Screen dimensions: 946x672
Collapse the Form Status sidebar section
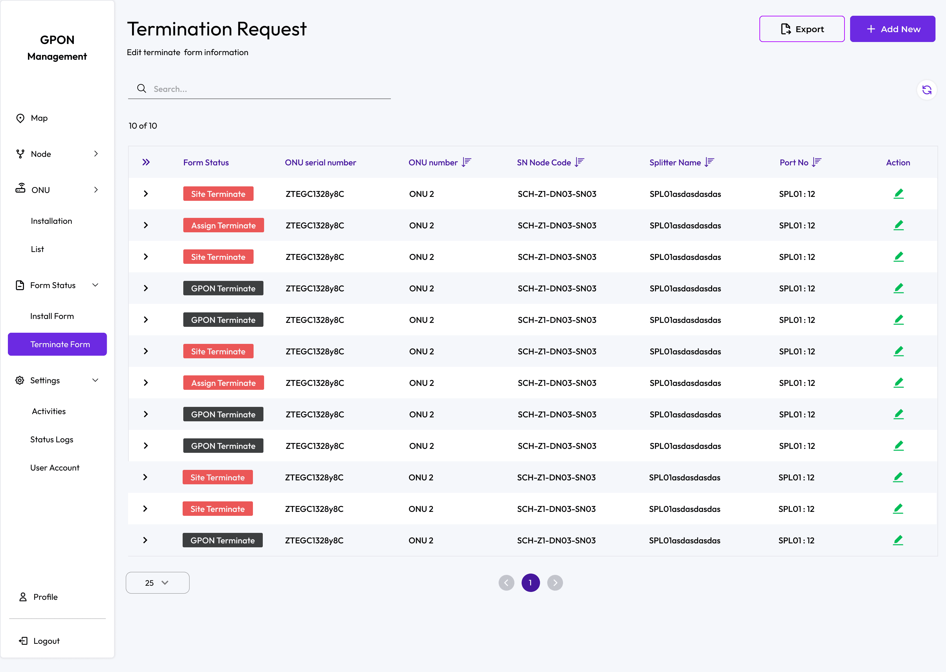tap(95, 285)
